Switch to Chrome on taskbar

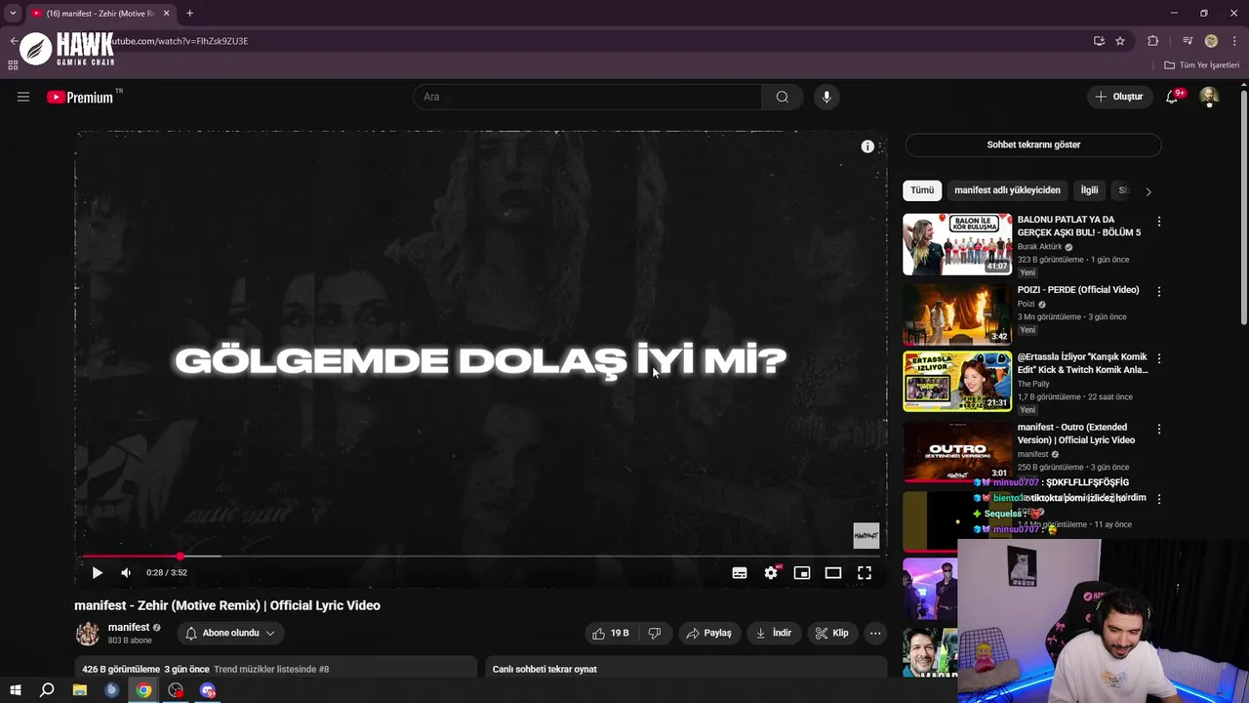pos(143,690)
